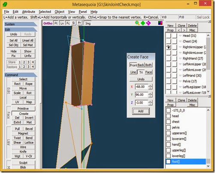Select the Sculpt command
The image size is (215, 173).
pyautogui.click(x=23, y=163)
